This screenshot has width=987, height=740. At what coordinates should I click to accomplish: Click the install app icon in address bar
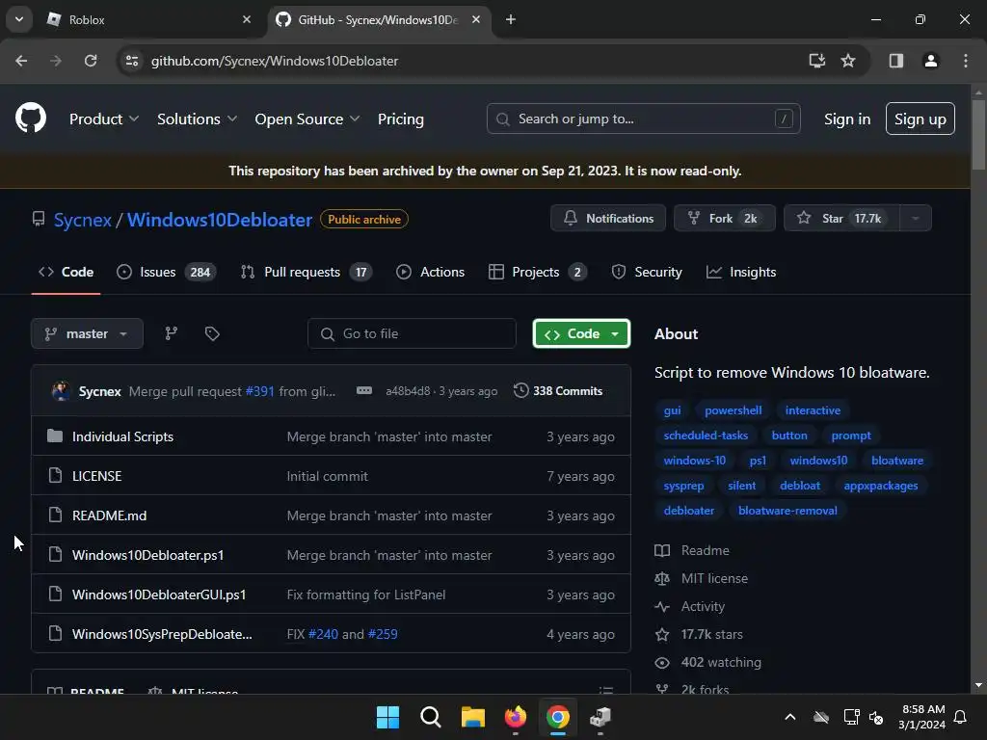tap(817, 61)
